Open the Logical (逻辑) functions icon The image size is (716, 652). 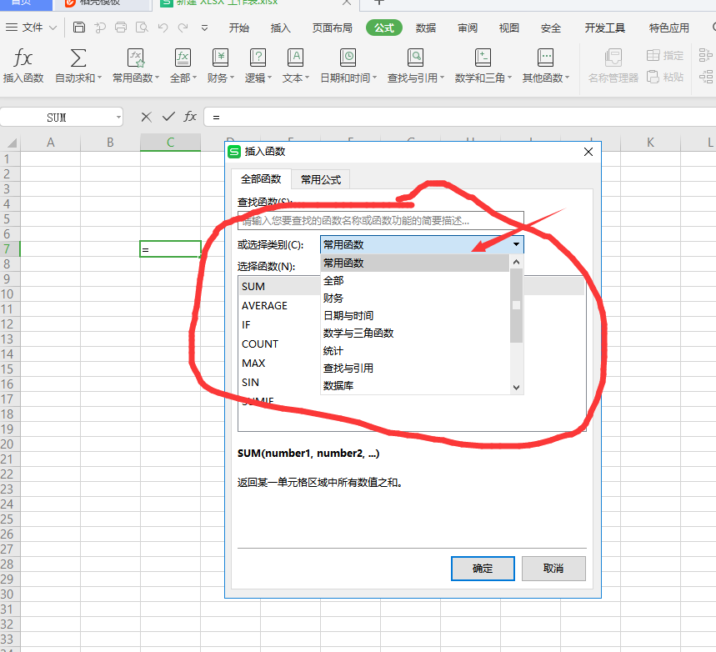[258, 58]
